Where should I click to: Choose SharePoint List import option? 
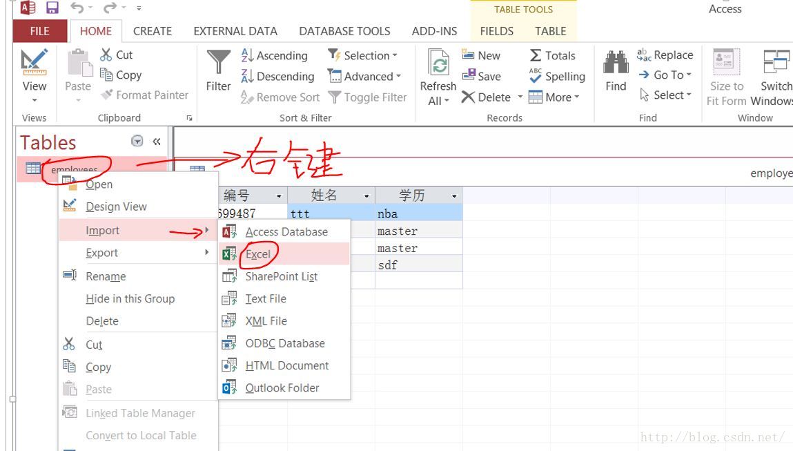coord(284,276)
